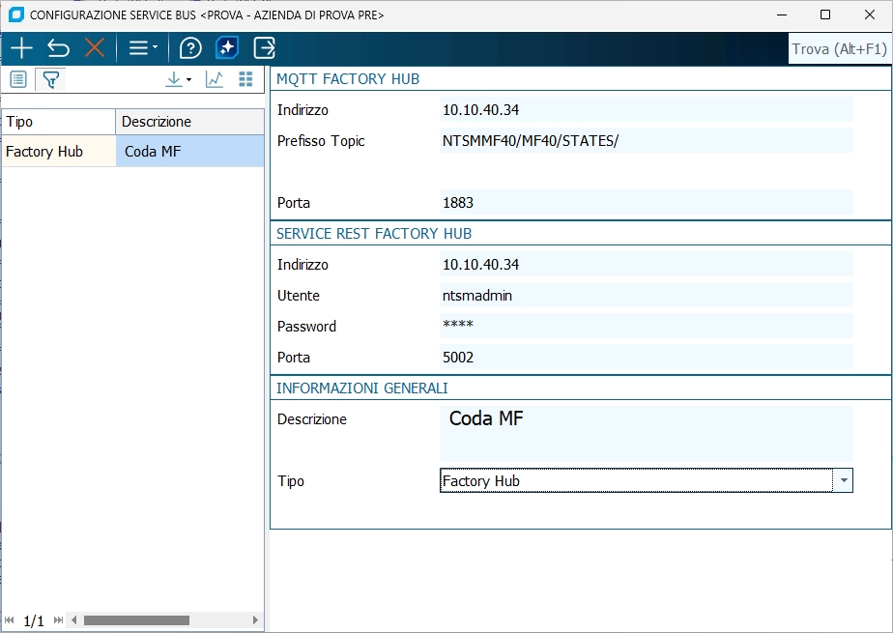Click the exit arrow toolbar icon
The image size is (893, 633).
click(x=264, y=47)
